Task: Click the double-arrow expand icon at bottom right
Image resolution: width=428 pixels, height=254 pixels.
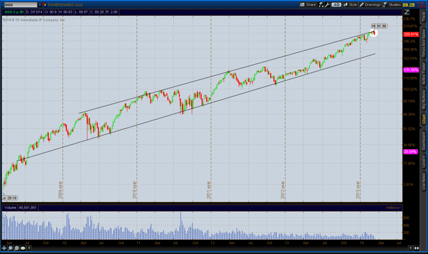Action: (417, 248)
